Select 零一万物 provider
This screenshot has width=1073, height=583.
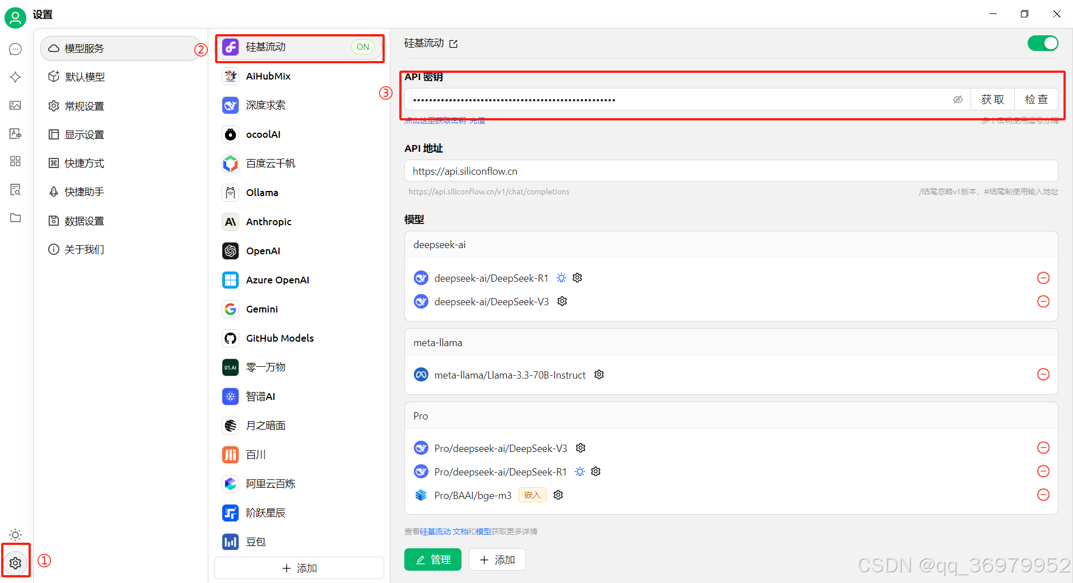click(x=300, y=367)
